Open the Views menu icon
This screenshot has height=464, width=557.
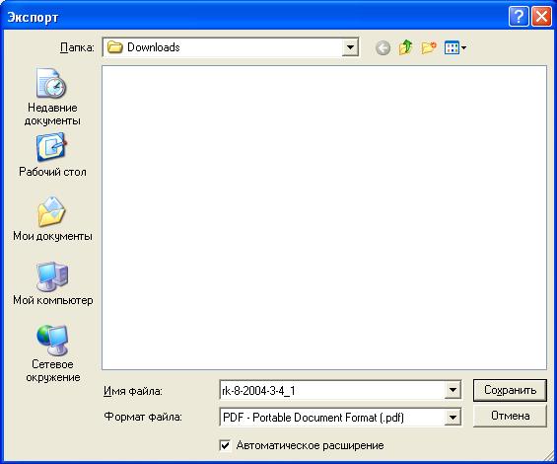click(455, 47)
